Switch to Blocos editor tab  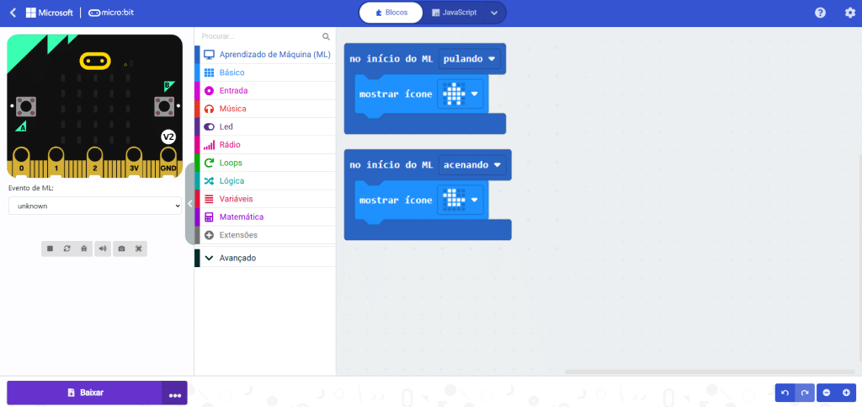(x=391, y=13)
